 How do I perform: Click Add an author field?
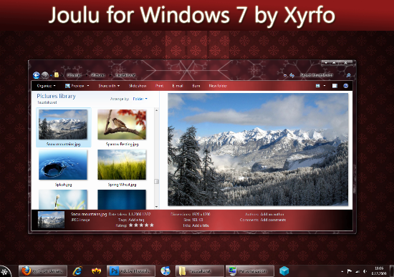pyautogui.click(x=272, y=214)
